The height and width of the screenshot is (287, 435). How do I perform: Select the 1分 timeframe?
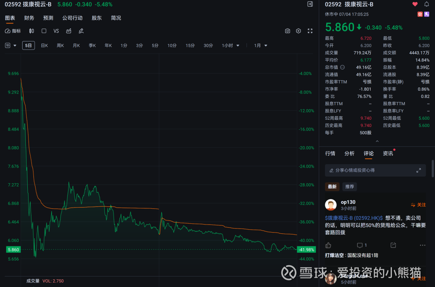click(x=124, y=46)
